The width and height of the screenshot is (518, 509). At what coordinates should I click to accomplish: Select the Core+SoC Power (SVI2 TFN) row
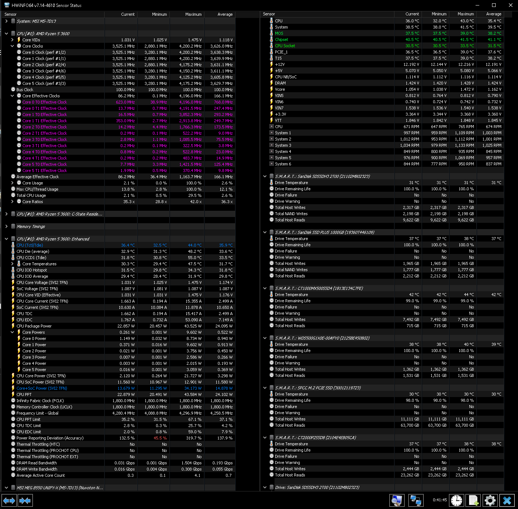click(x=118, y=388)
